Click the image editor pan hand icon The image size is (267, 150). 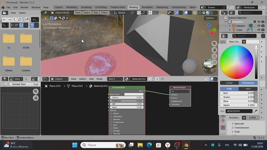[35, 98]
